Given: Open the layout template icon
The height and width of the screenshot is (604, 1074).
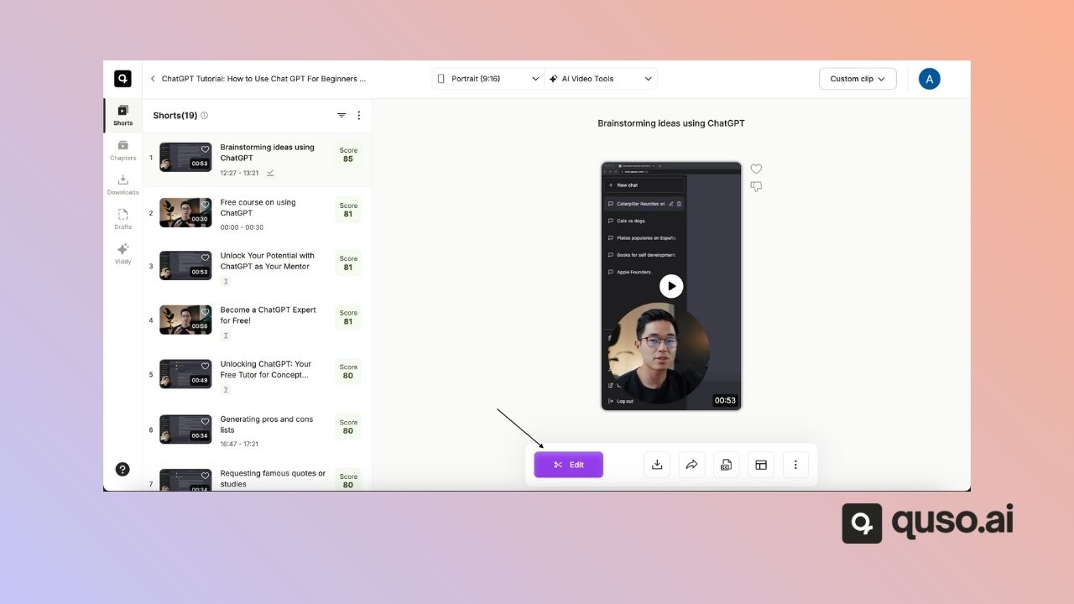Looking at the screenshot, I should click(761, 465).
